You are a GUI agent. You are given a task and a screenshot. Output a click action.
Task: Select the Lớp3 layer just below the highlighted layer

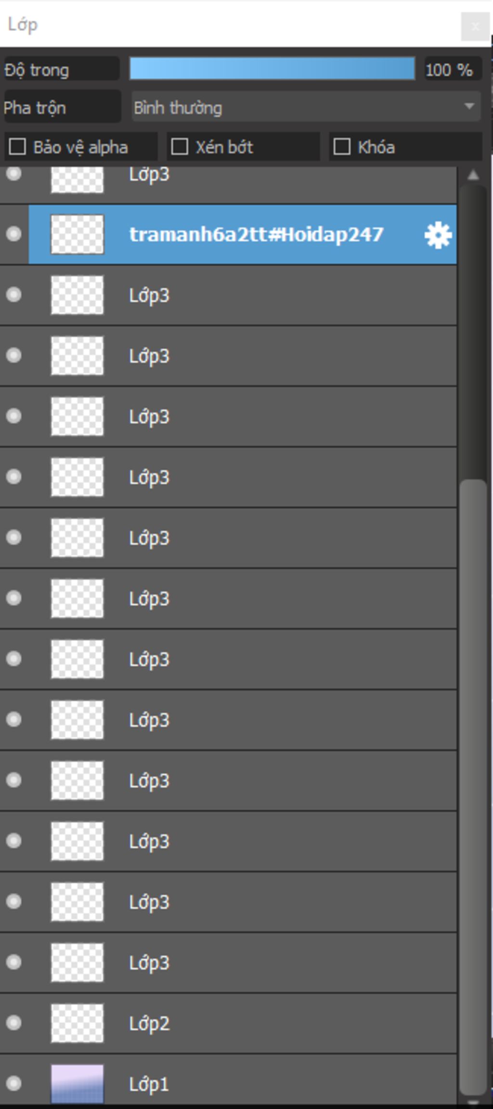(x=228, y=295)
